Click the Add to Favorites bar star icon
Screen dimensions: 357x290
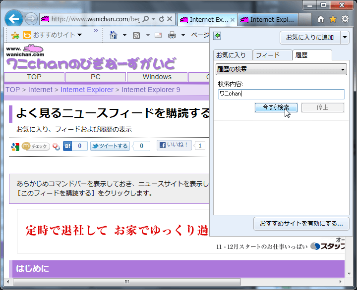(x=15, y=35)
